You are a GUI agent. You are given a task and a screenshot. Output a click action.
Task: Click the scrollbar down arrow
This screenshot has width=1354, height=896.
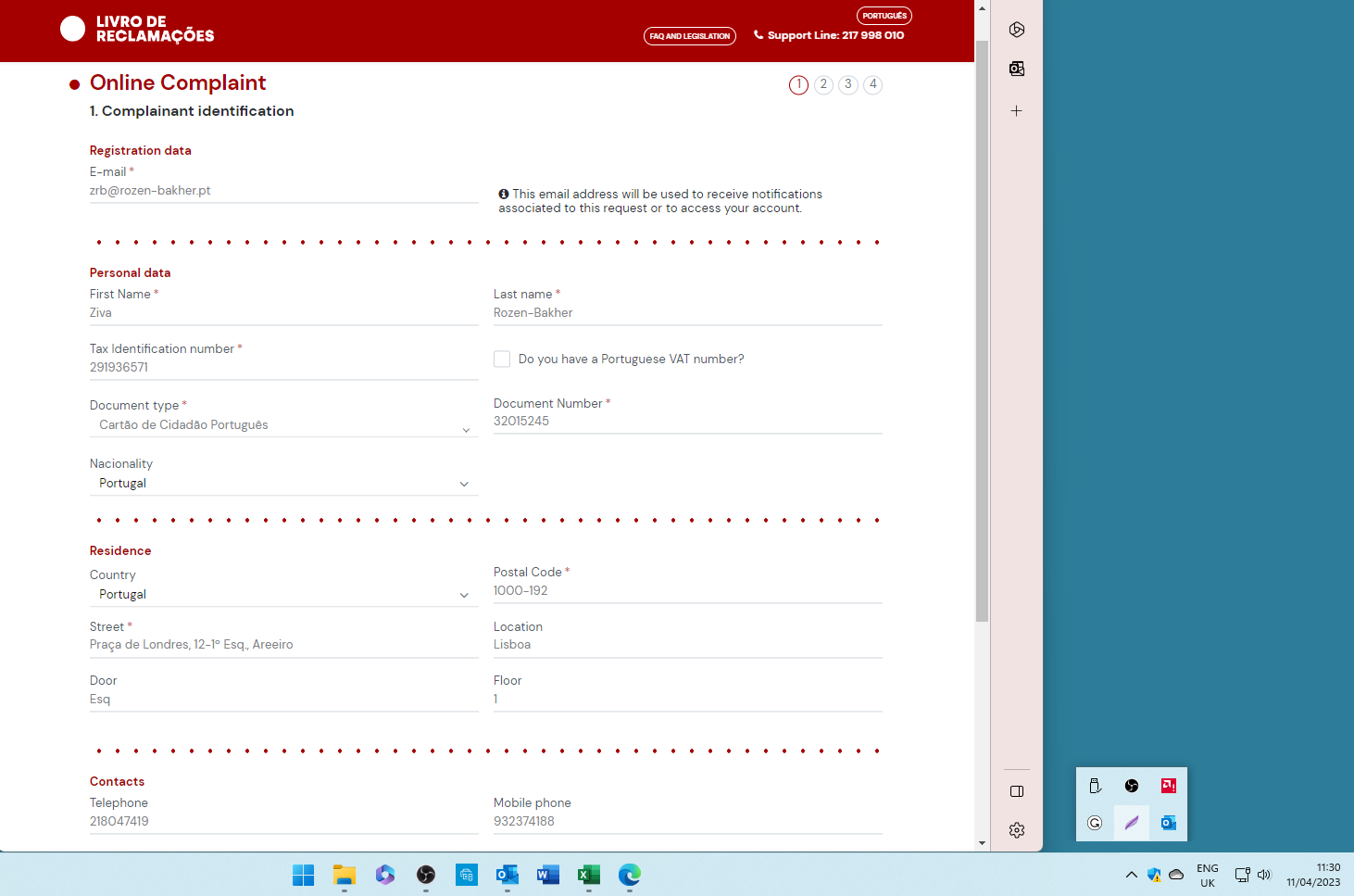pos(982,843)
